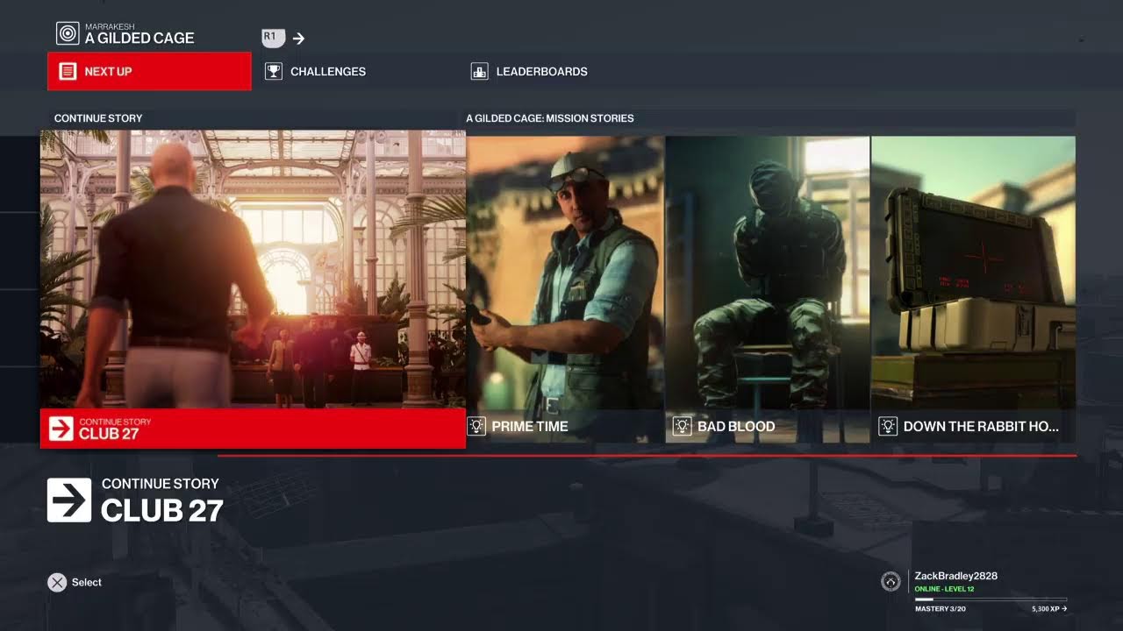The width and height of the screenshot is (1123, 631).
Task: Click the mission target icon beside A Gilded Cage
Action: [68, 33]
